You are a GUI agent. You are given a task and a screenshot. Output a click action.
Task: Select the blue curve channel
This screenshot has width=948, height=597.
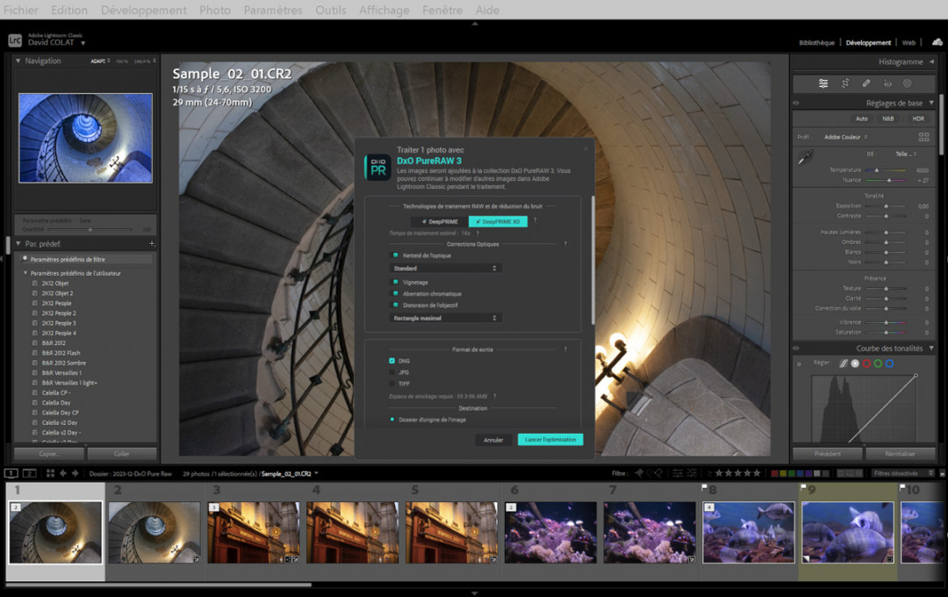(x=889, y=363)
